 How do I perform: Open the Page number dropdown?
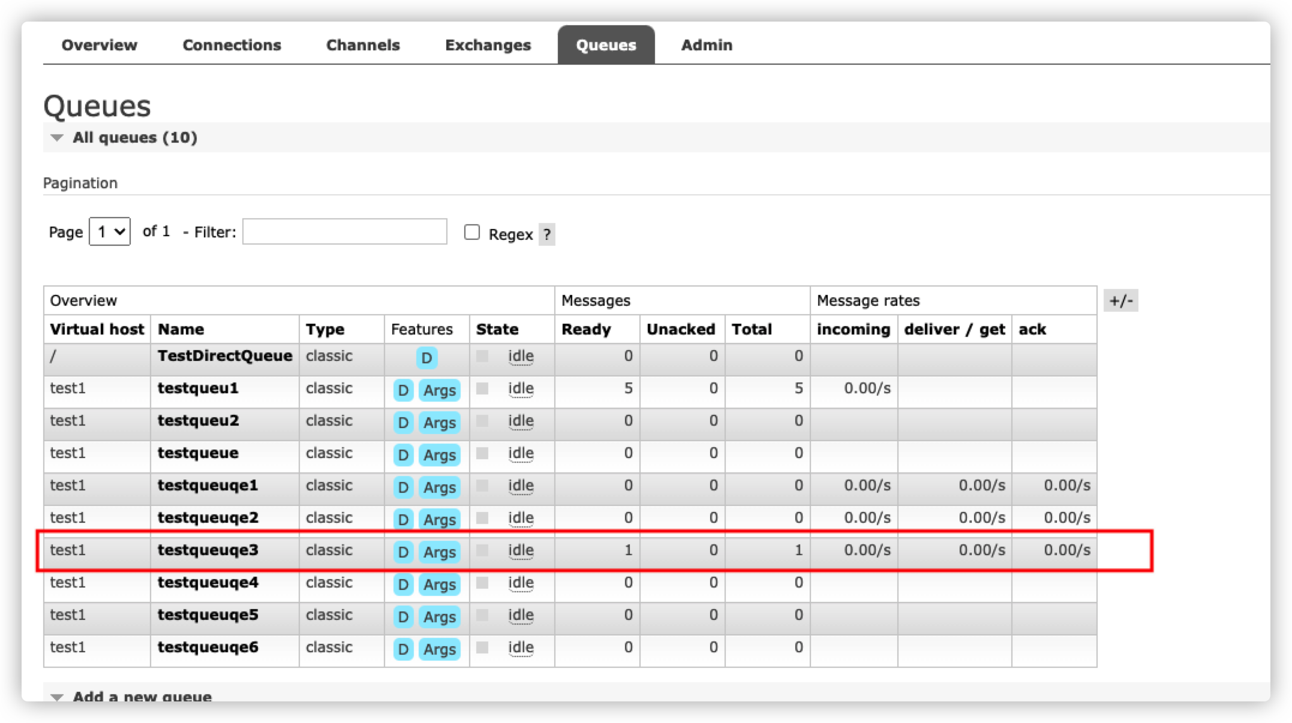pos(110,231)
